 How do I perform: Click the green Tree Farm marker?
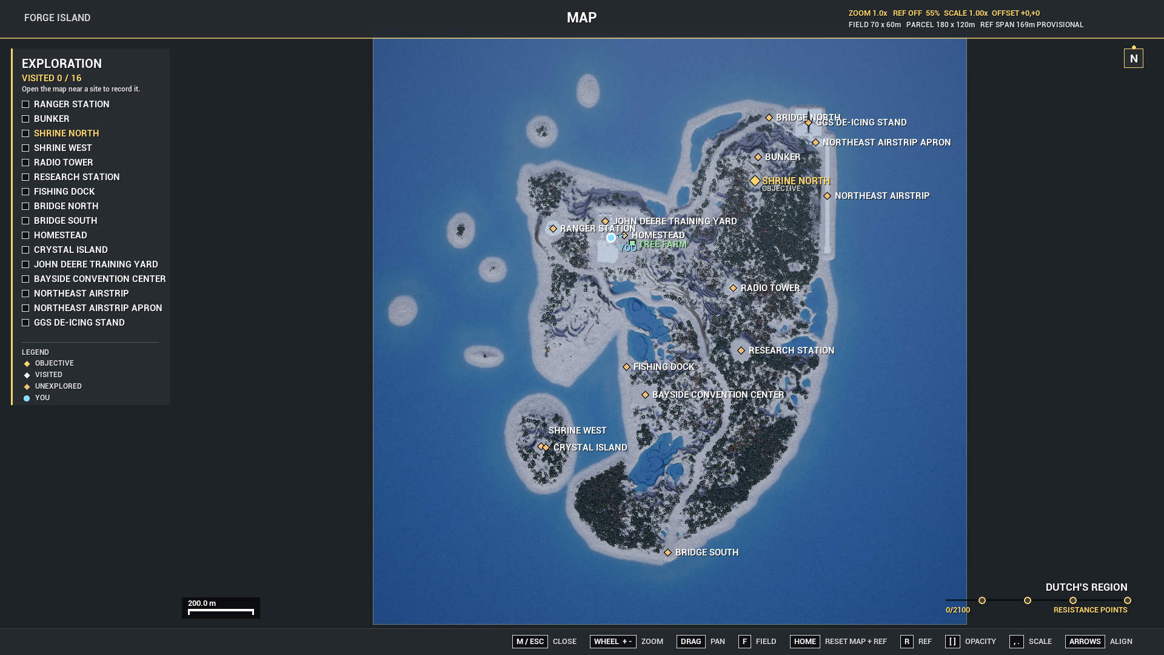pyautogui.click(x=632, y=244)
